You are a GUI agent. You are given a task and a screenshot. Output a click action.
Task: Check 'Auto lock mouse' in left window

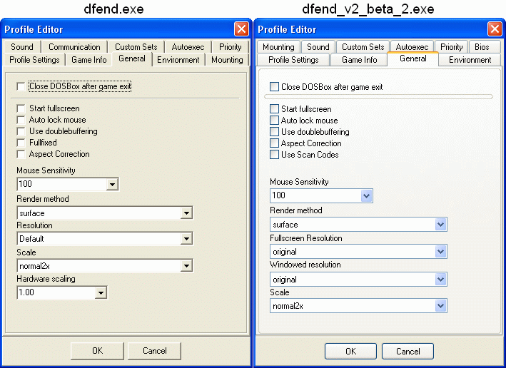pos(21,120)
